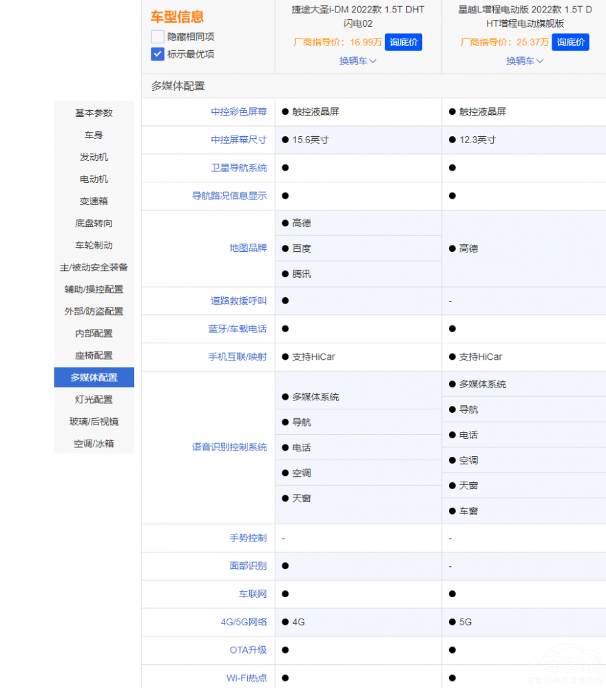Click the 中控彩色屏幕 parameter link
This screenshot has width=606, height=688.
click(238, 111)
